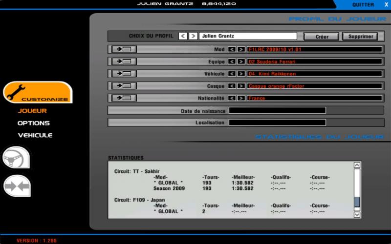This screenshot has height=244, width=391.
Task: Click the F1LRC 2009/10 v1.01 mod value
Action: (x=314, y=49)
